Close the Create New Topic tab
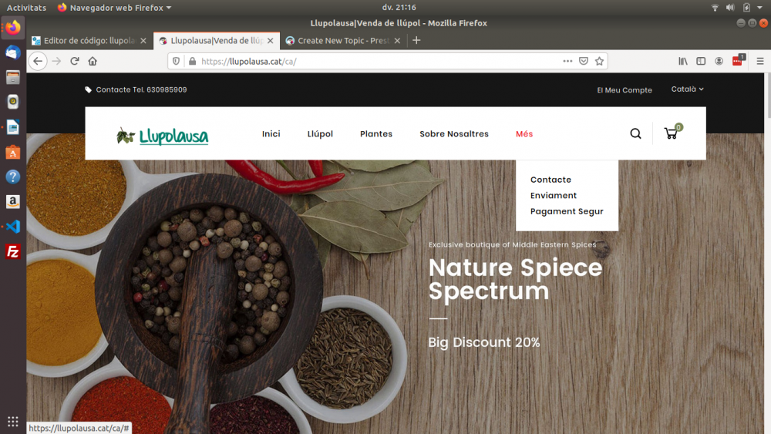 pyautogui.click(x=397, y=41)
